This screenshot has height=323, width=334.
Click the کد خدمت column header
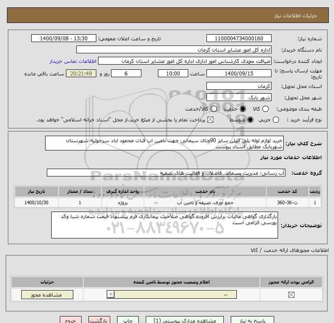pos(287,191)
